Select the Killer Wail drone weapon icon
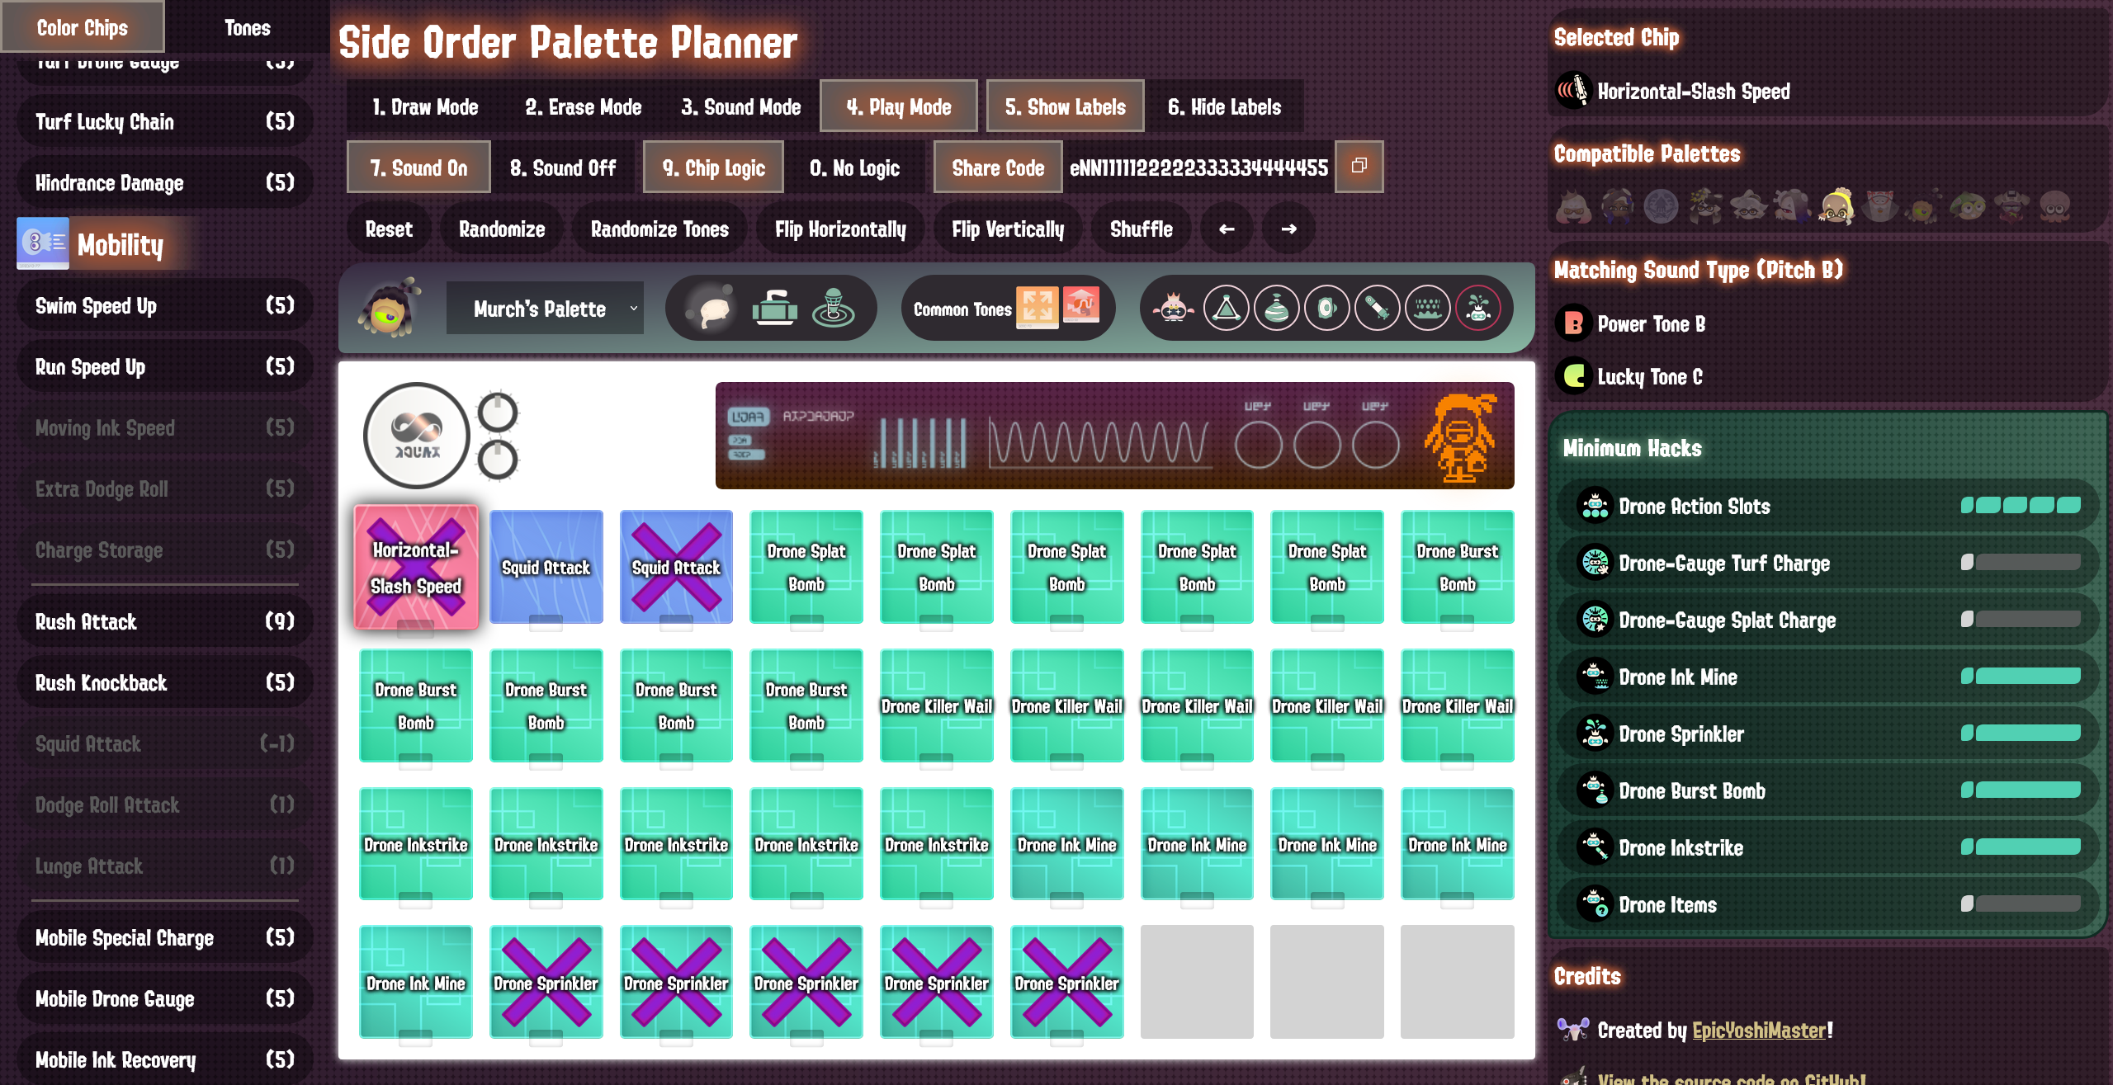The width and height of the screenshot is (2113, 1085). pyautogui.click(x=1327, y=309)
